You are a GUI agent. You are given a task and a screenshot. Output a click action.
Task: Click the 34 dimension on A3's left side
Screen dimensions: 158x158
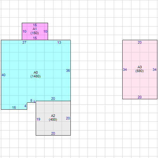point(125,70)
